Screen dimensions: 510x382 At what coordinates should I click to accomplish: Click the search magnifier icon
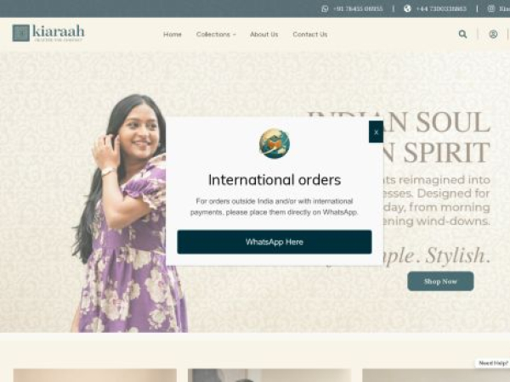click(462, 34)
